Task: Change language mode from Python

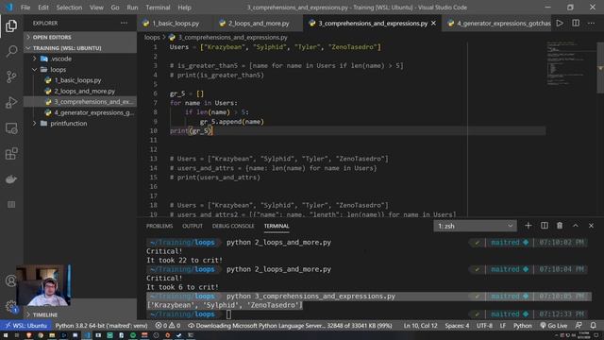Action: (522, 325)
